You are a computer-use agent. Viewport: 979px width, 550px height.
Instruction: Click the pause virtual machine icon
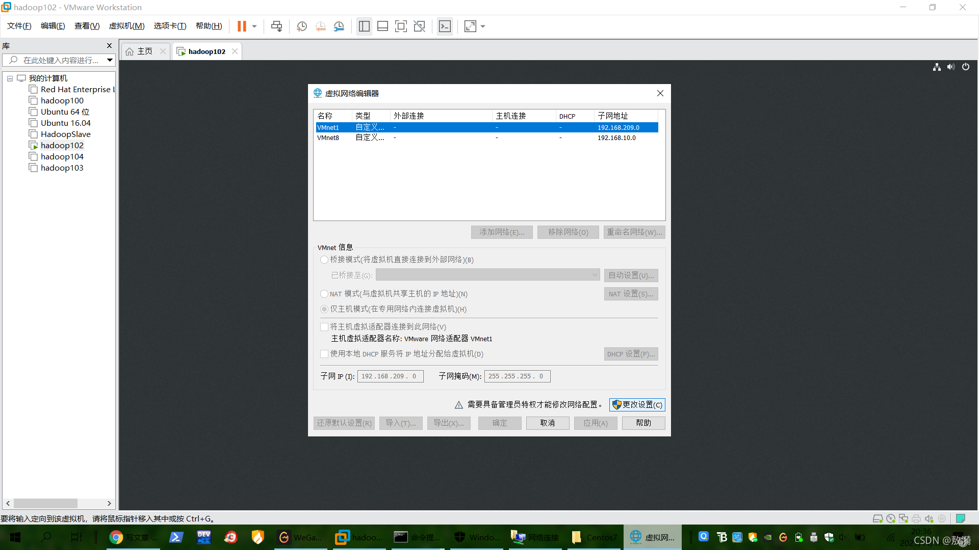coord(242,26)
